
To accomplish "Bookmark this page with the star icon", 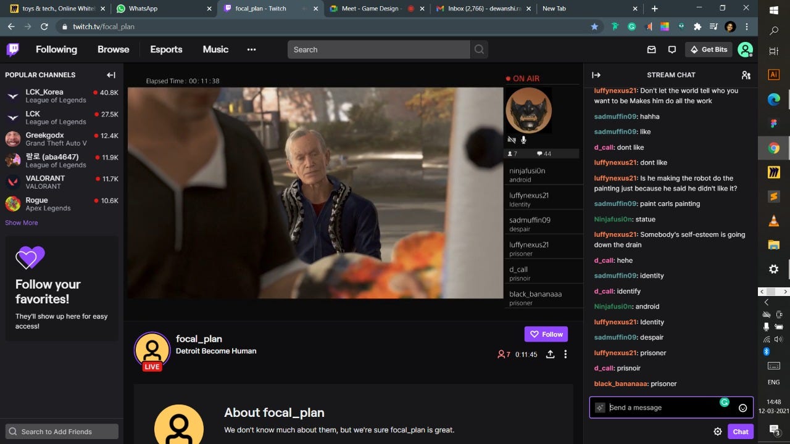I will (594, 27).
